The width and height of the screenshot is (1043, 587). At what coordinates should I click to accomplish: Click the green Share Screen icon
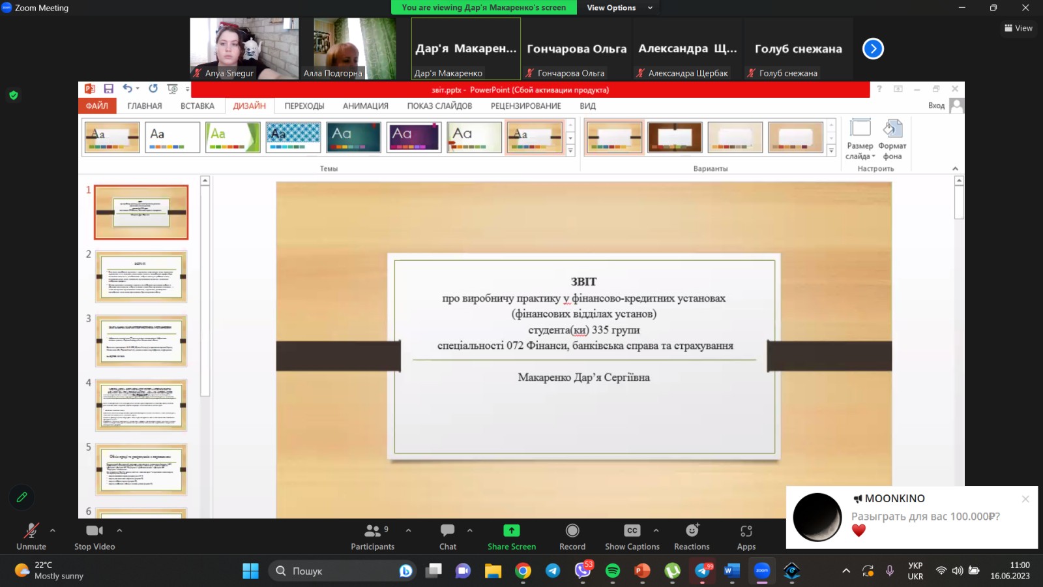click(512, 531)
